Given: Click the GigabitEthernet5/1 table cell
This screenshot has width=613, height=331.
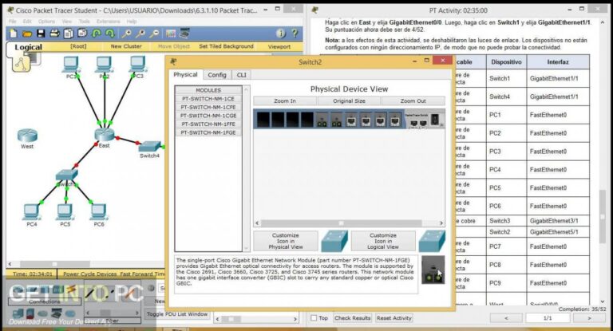Looking at the screenshot, I should tap(557, 232).
